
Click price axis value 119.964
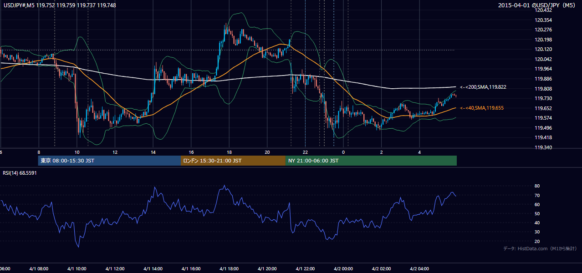pyautogui.click(x=543, y=69)
